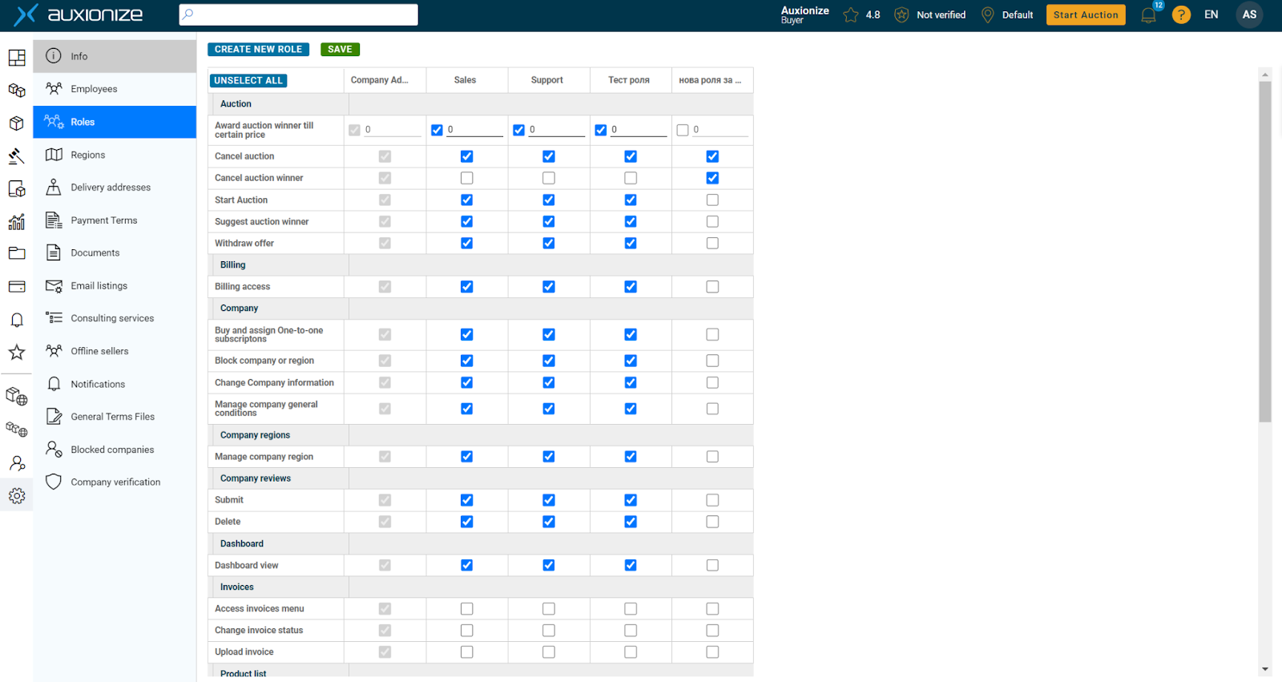Open Blocked companies
The image size is (1282, 682).
pyautogui.click(x=115, y=450)
